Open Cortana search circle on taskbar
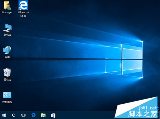Viewport: 160px width, 119px height. (14, 115)
